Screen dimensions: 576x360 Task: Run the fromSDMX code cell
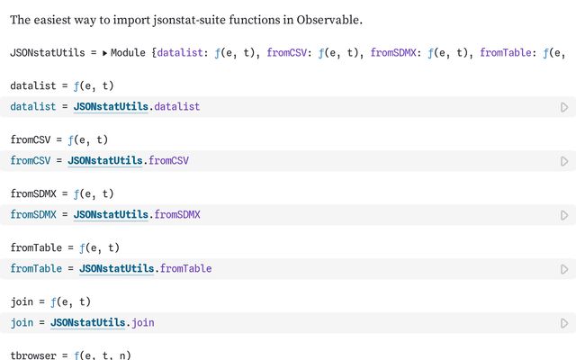point(564,215)
